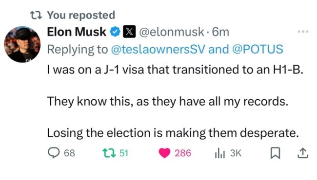The width and height of the screenshot is (317, 180).
Task: Open the @teslaownersSV mention link
Action: [158, 49]
